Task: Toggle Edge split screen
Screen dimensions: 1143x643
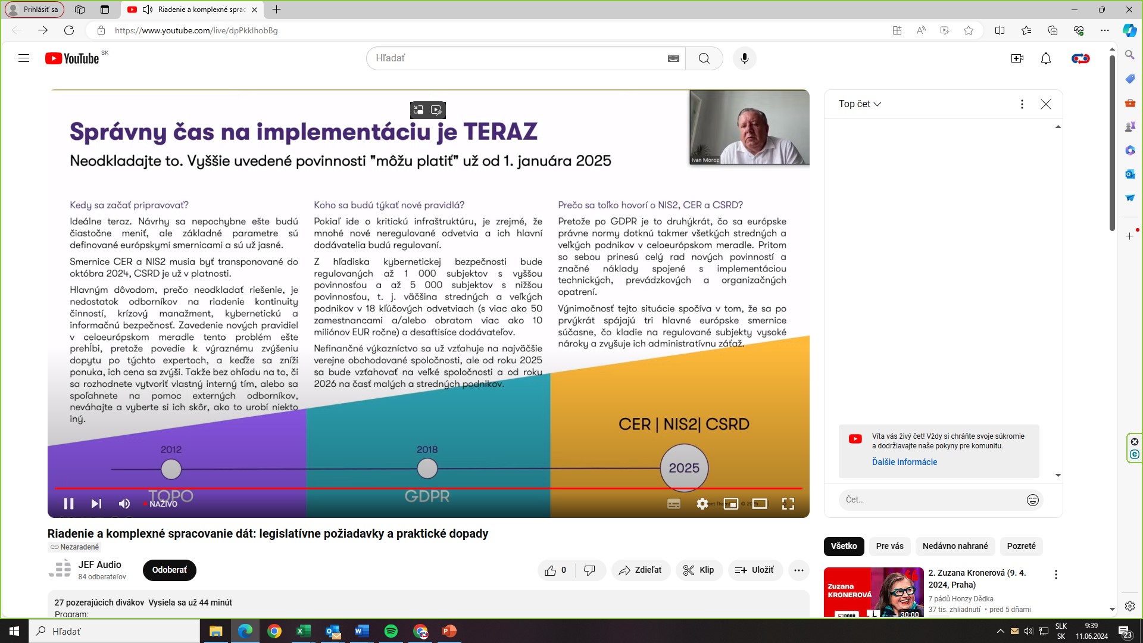Action: pos(1000,30)
